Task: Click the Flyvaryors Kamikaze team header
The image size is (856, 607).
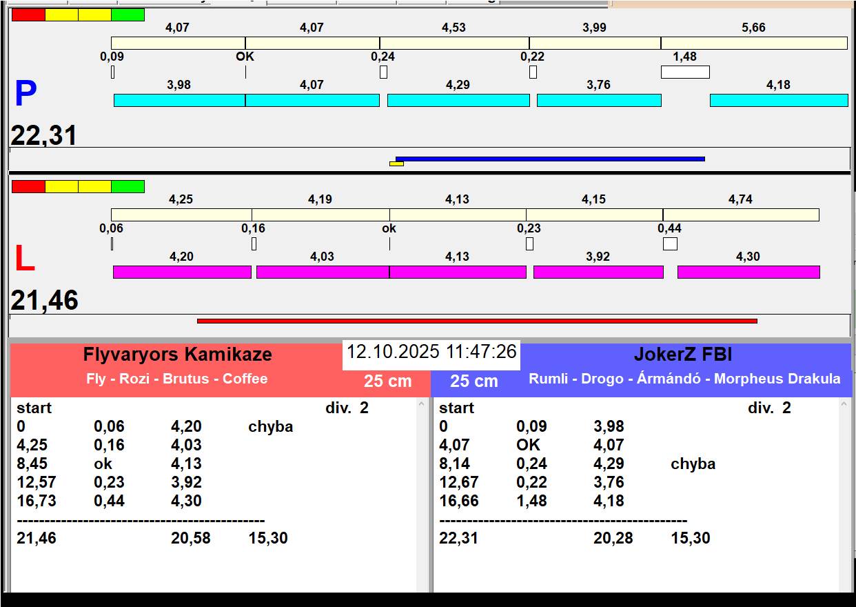Action: click(x=178, y=355)
